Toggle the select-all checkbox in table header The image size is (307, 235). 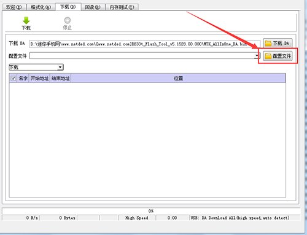click(14, 78)
